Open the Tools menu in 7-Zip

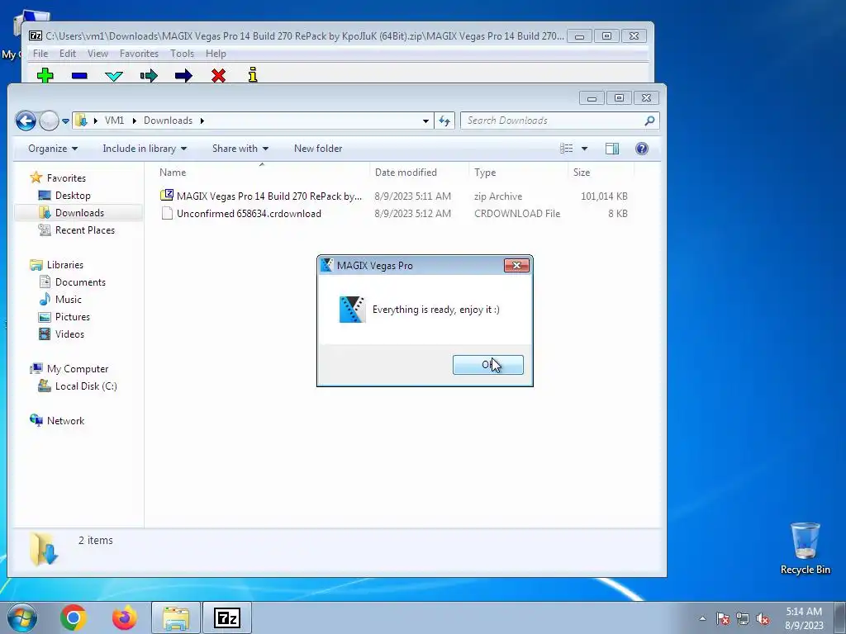tap(182, 54)
